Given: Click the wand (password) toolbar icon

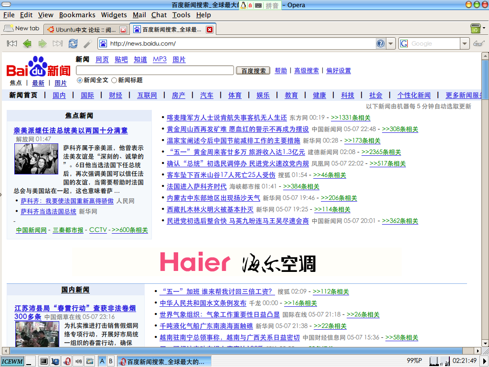Looking at the screenshot, I should [x=88, y=43].
